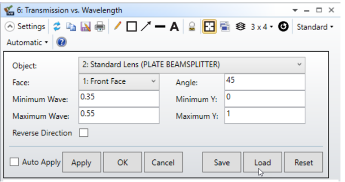Select the pencil annotation tool
The image size is (345, 182).
click(x=118, y=26)
